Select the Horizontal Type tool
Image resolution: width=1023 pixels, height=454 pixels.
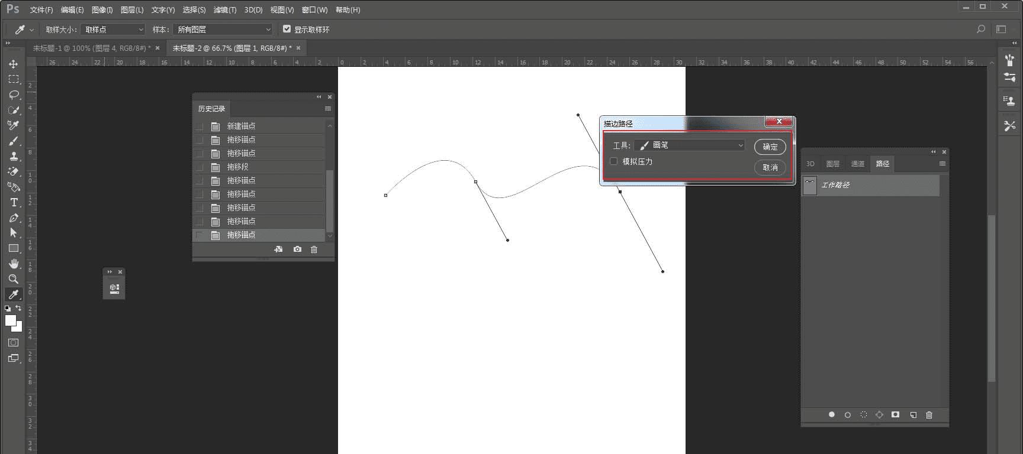14,202
